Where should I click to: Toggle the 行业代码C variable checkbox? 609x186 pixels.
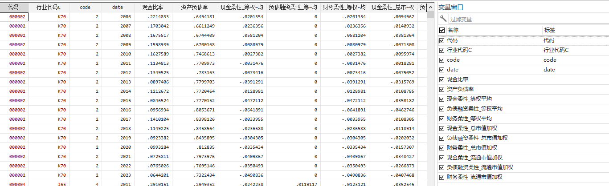click(x=442, y=50)
